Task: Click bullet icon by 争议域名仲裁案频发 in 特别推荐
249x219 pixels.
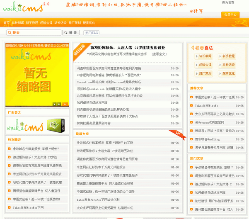Action: pos(9,148)
